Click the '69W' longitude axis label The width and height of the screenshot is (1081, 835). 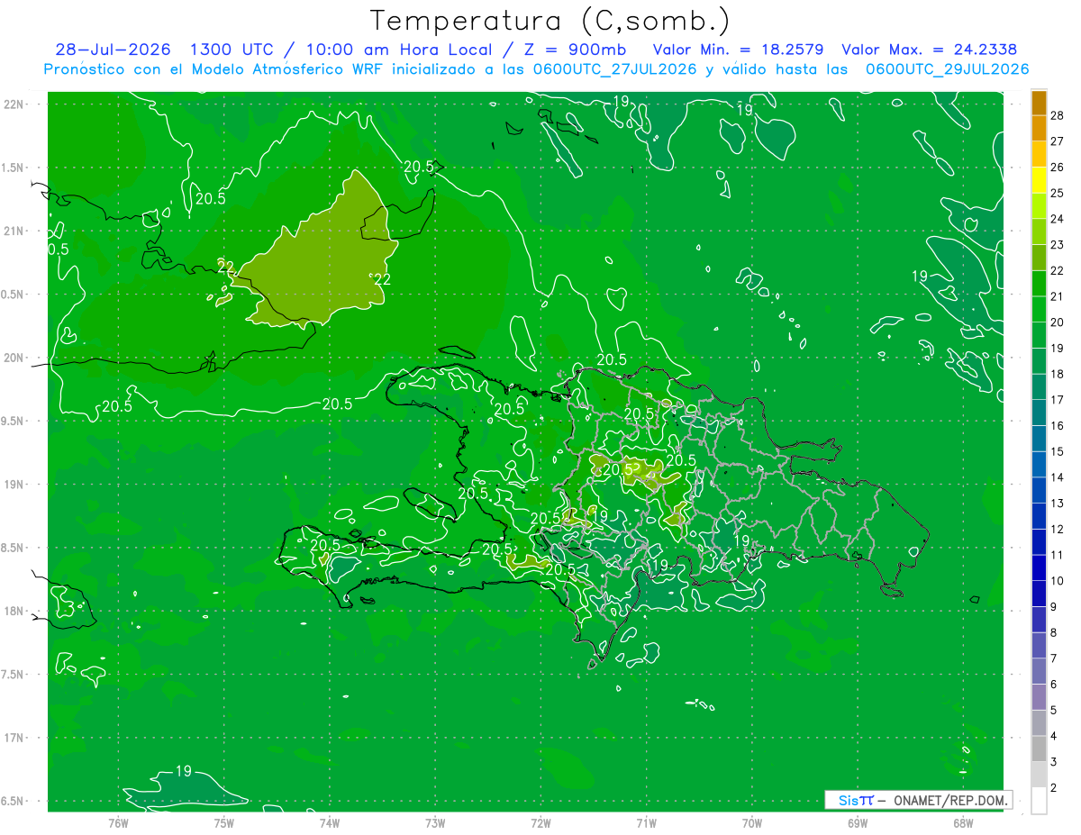[858, 823]
